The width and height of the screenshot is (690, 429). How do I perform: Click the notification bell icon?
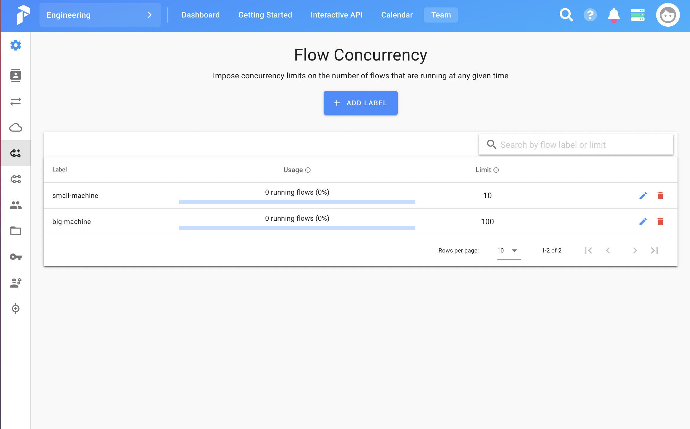tap(613, 15)
